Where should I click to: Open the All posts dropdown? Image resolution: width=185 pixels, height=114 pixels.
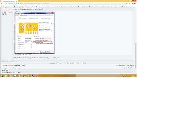tap(64, 63)
